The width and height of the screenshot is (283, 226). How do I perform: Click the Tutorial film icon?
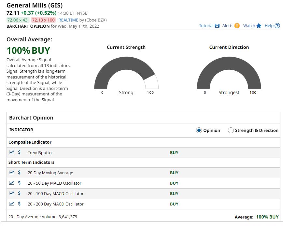(x=217, y=26)
